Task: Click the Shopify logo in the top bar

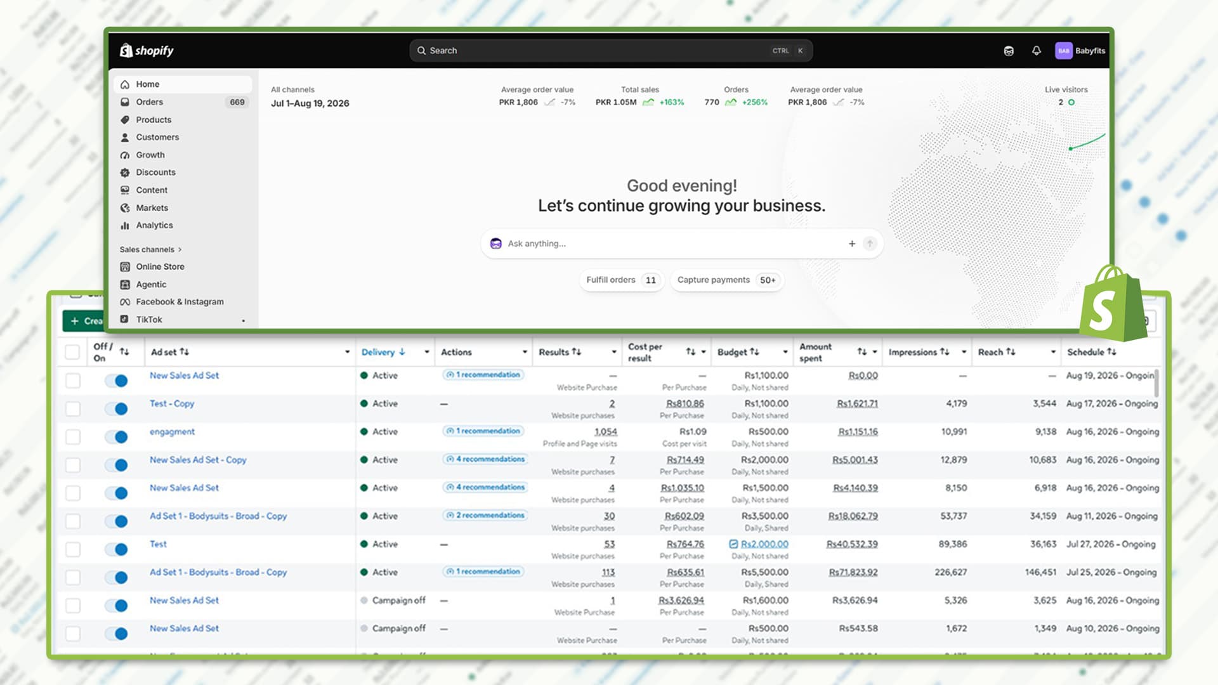Action: point(147,50)
